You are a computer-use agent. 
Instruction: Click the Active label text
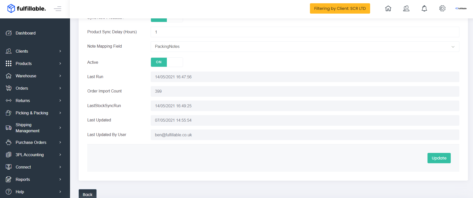(x=93, y=62)
